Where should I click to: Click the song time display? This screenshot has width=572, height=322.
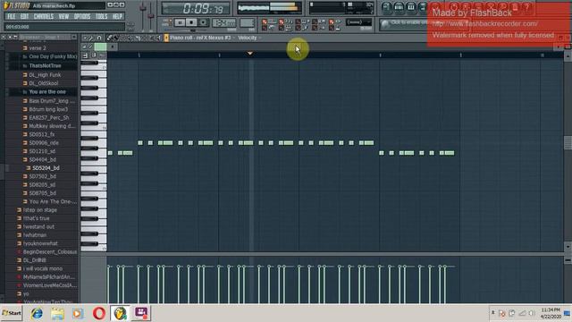pyautogui.click(x=196, y=8)
